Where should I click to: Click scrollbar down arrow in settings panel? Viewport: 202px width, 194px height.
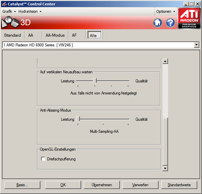pyautogui.click(x=165, y=168)
